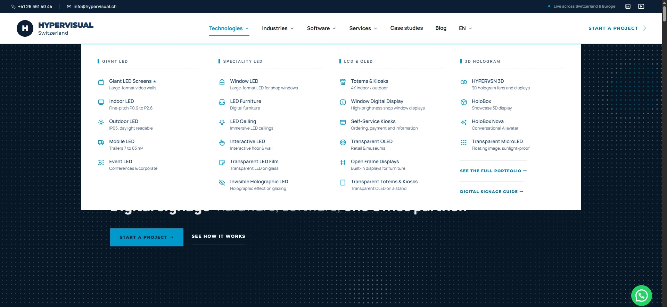This screenshot has height=307, width=667.
Task: Expand the Software menu
Action: point(321,28)
